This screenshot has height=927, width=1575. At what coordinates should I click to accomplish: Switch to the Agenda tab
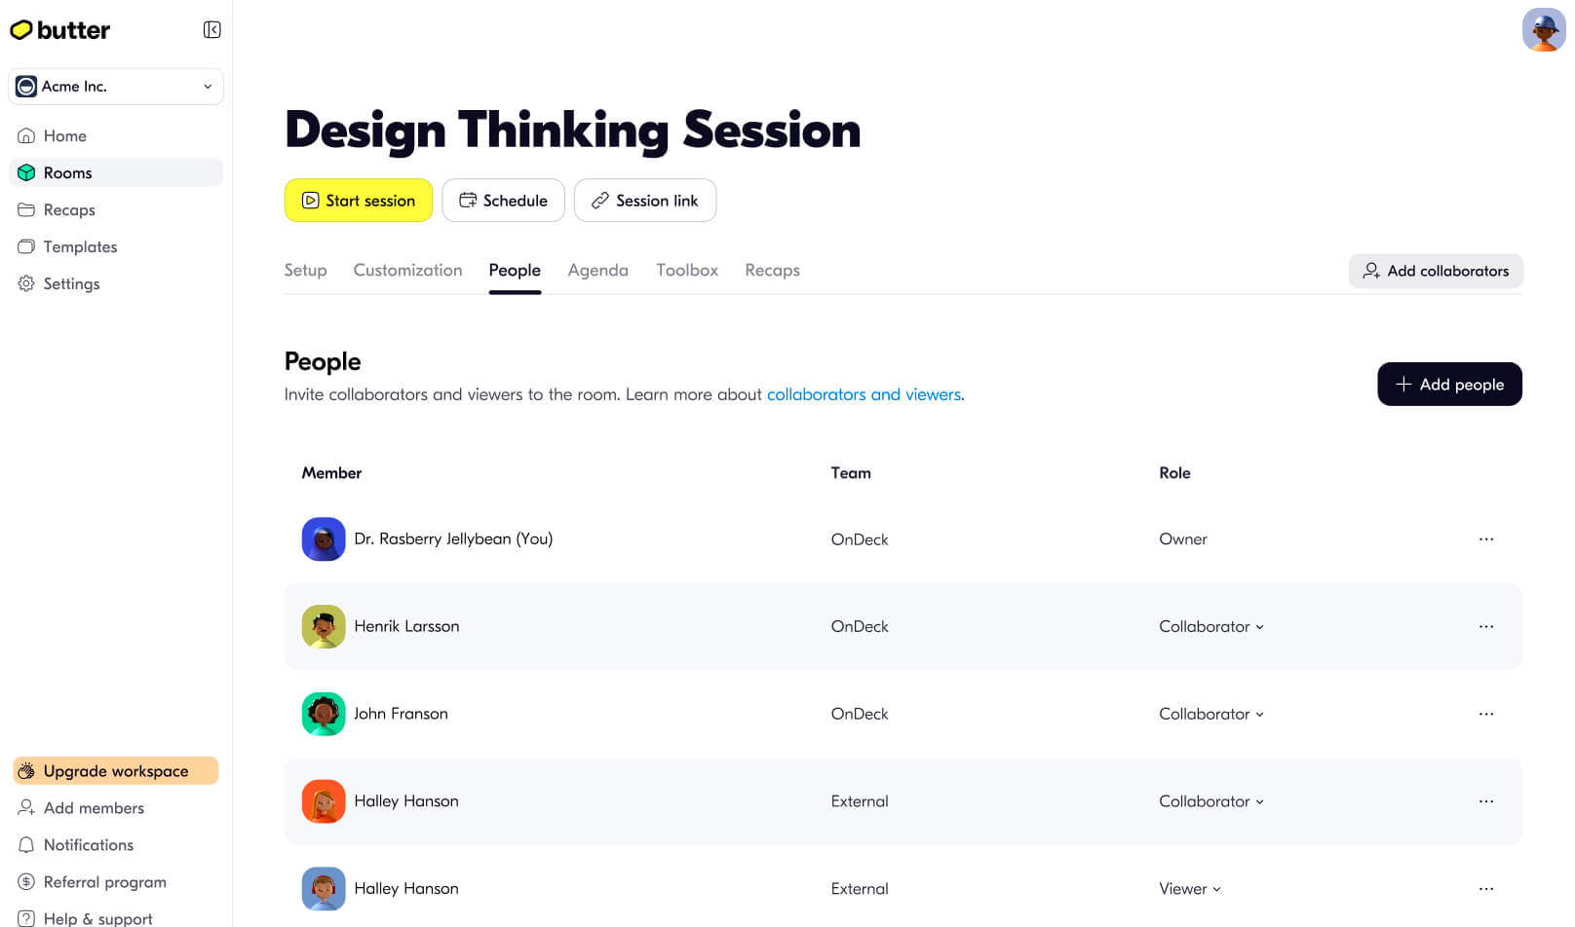597,271
